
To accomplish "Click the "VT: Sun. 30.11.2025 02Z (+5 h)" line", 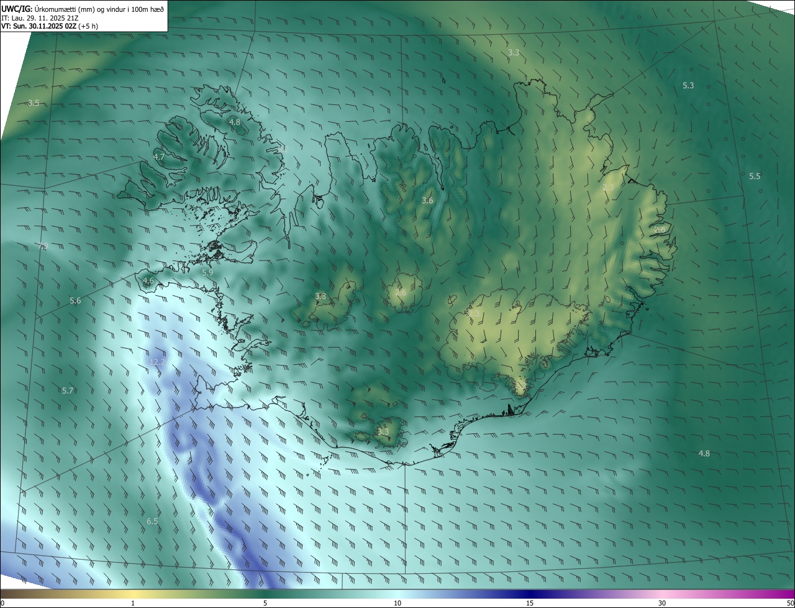I will click(x=50, y=25).
